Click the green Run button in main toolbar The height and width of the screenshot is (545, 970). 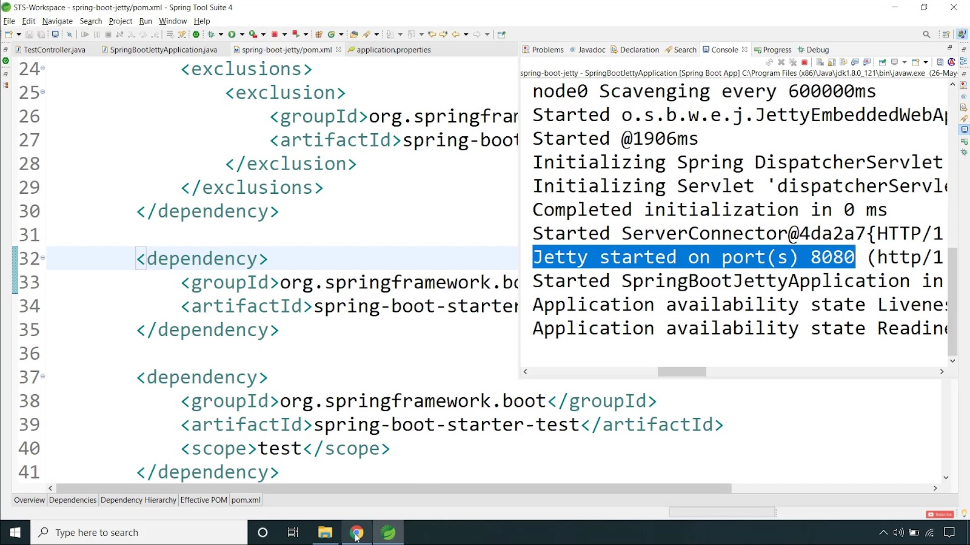(x=232, y=35)
